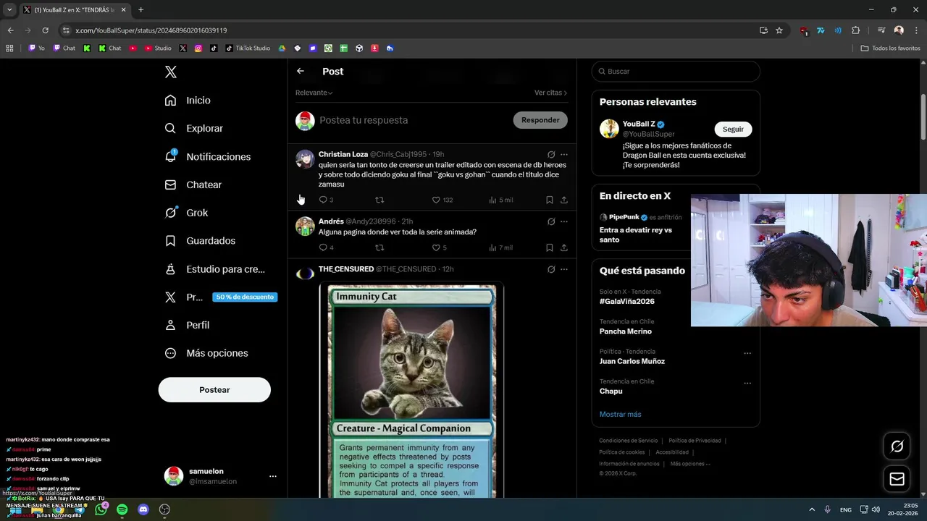
Task: Click the Postear button
Action: click(x=214, y=390)
